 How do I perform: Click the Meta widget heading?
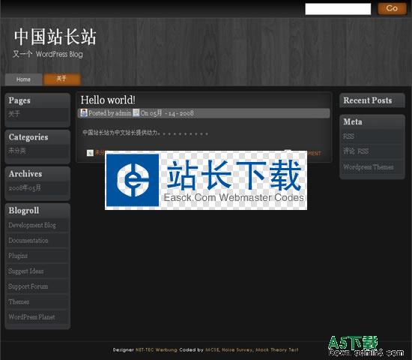pyautogui.click(x=353, y=121)
